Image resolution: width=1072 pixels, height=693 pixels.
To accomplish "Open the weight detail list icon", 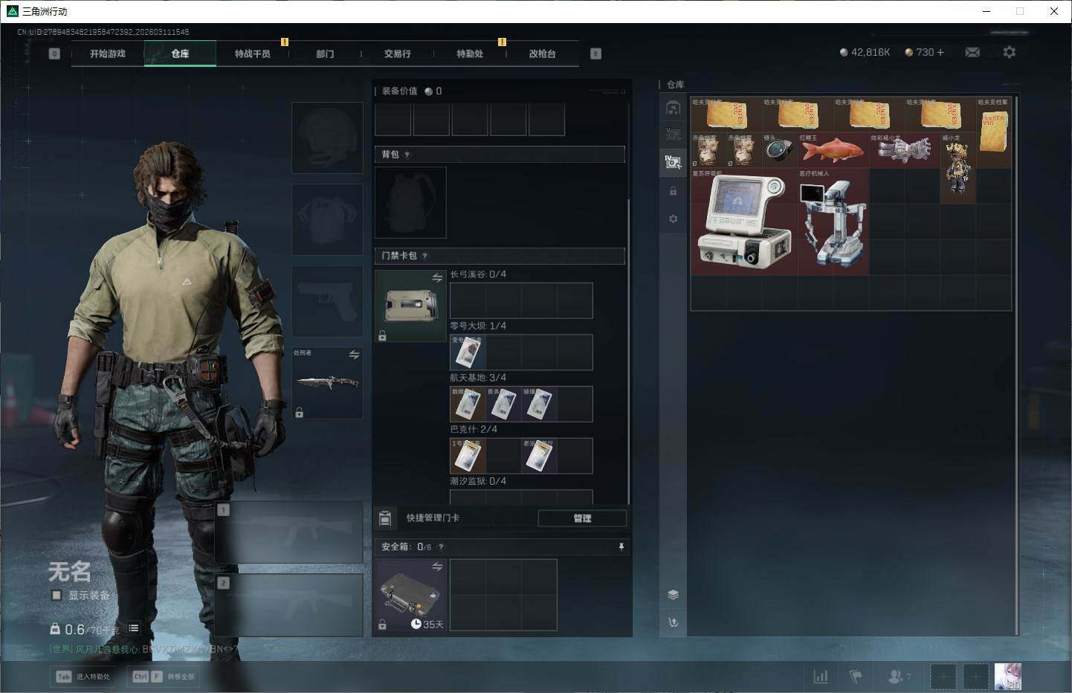I will pos(134,628).
